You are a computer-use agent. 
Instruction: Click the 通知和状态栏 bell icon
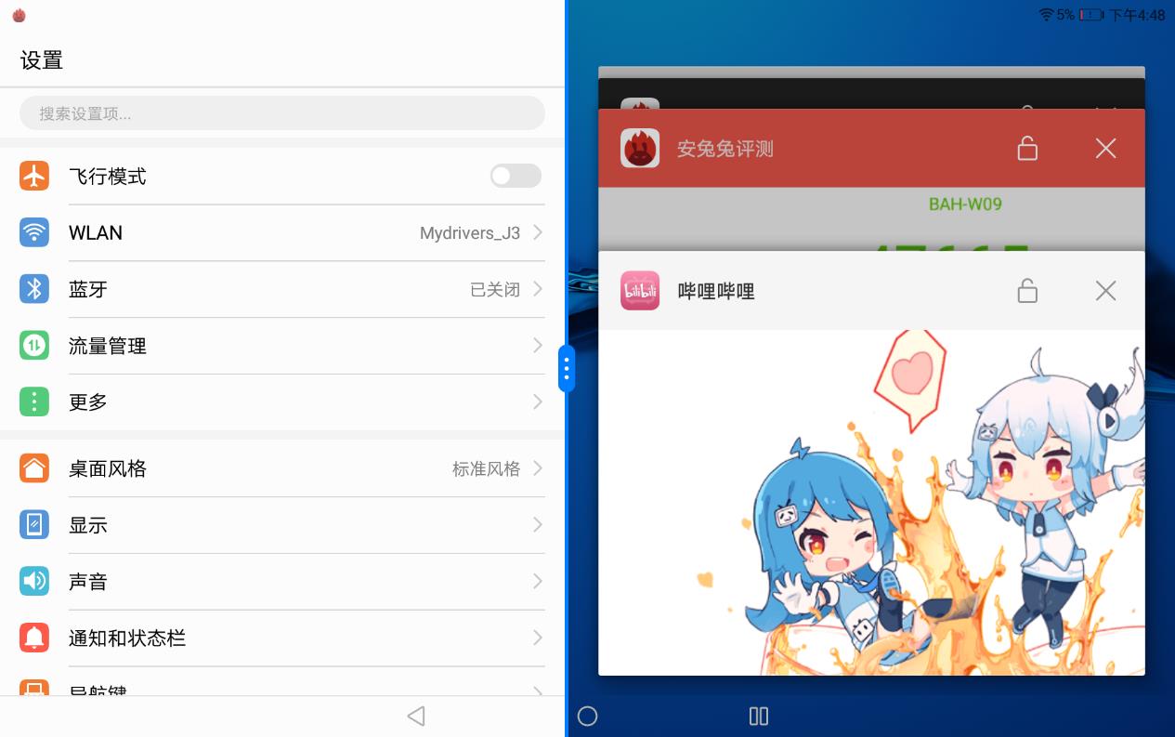(x=34, y=638)
